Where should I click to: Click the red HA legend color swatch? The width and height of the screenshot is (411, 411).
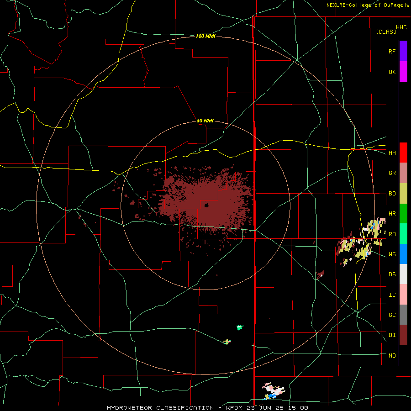[x=403, y=153]
